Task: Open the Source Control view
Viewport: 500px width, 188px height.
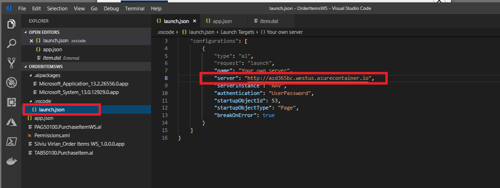Action: coord(11,63)
